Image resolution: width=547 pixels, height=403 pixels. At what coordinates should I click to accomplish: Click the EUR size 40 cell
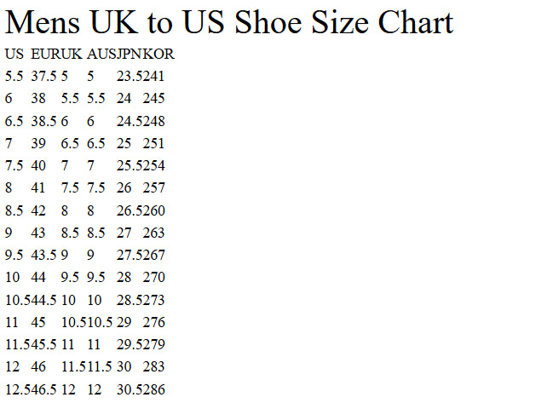(39, 165)
